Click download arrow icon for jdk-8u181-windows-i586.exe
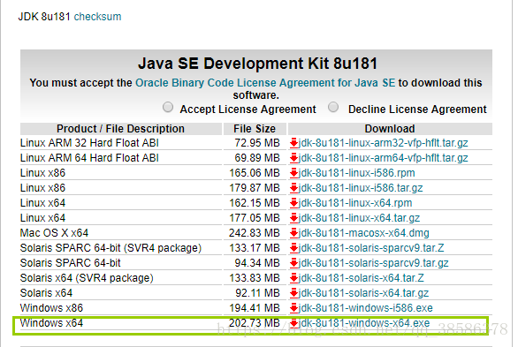This screenshot has width=518, height=347. [293, 308]
